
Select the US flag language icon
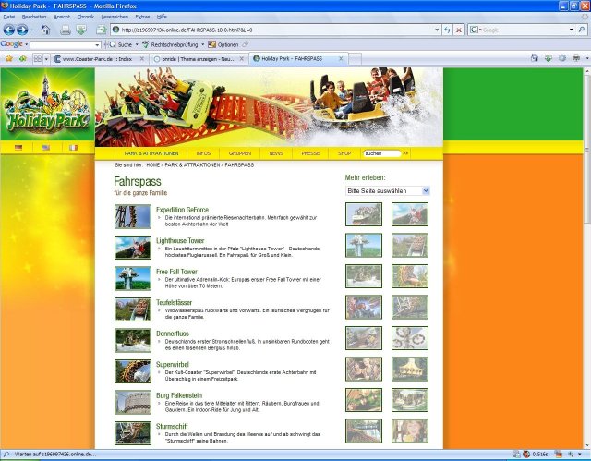point(46,148)
